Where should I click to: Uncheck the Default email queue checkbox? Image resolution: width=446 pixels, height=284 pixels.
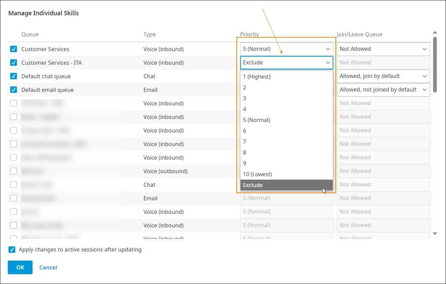[x=14, y=90]
